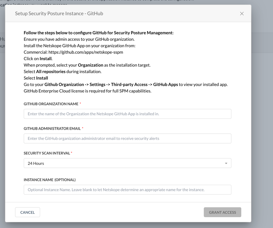
Task: Click the netskope-sspm GitHub app URL
Action: [86, 52]
